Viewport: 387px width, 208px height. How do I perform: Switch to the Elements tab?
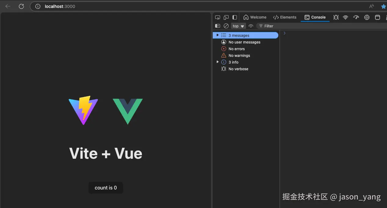tap(285, 17)
